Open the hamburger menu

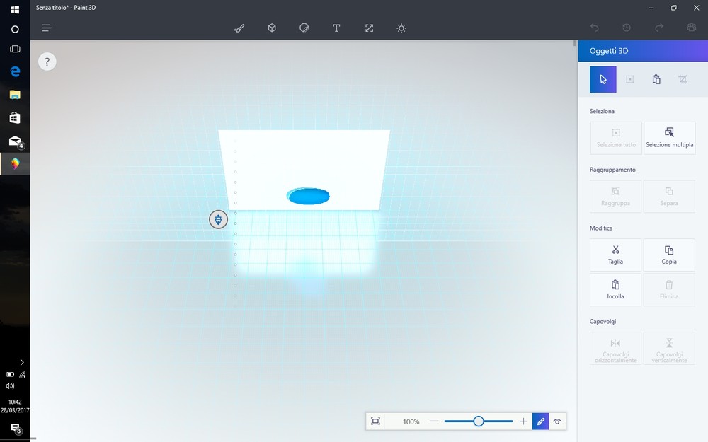[x=47, y=28]
